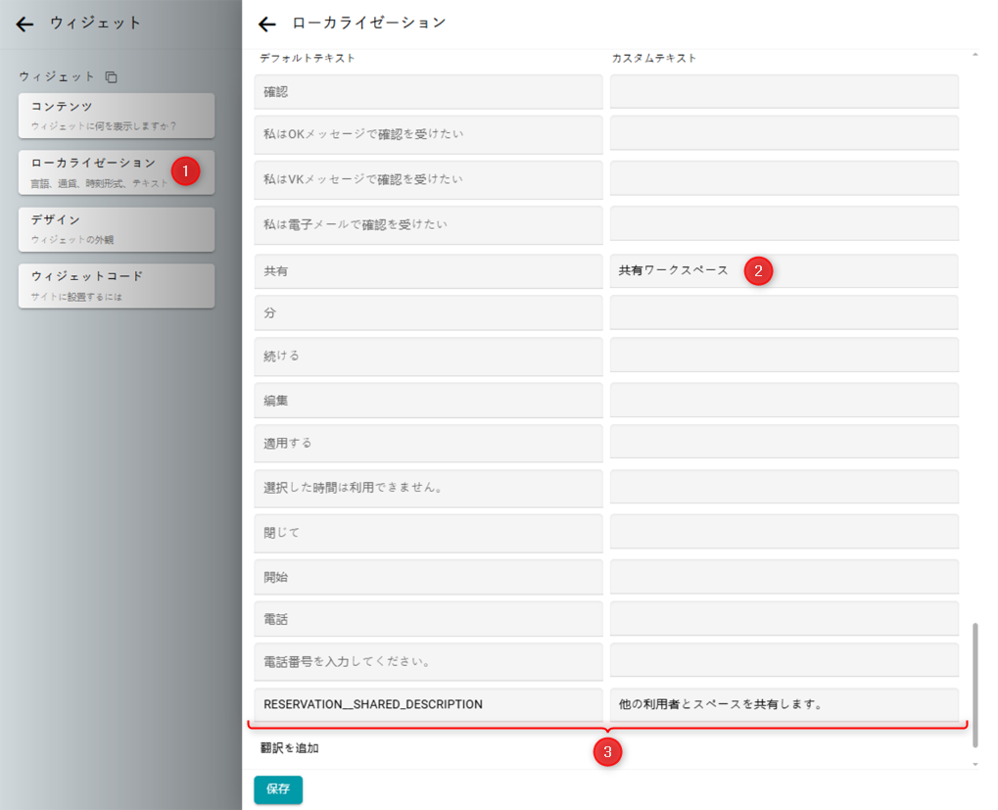Screen dimensions: 998x810
Task: Click custom text field for 確認 row
Action: coord(784,92)
